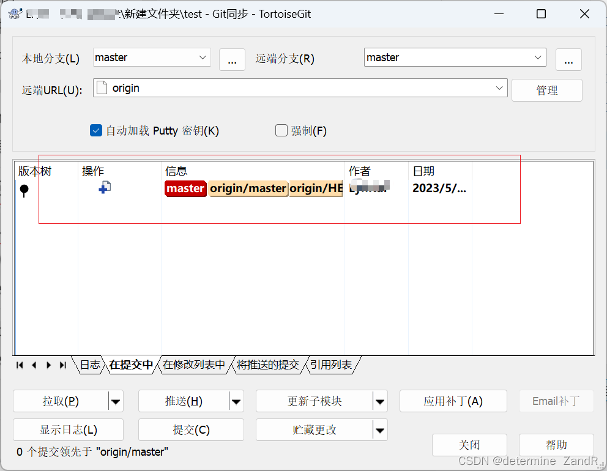The width and height of the screenshot is (607, 471).
Task: Click the 更新子模块 button
Action: tap(315, 401)
